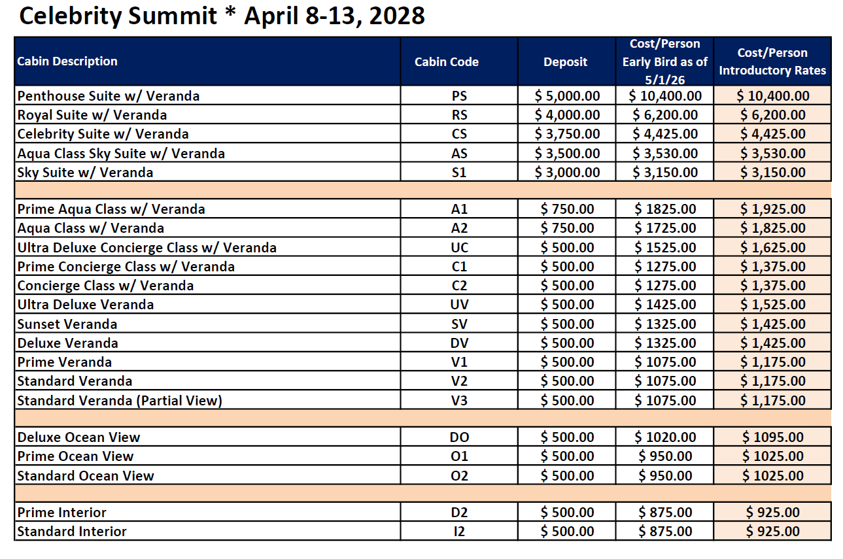Click the Introductory rate $ 1,525.00
The width and height of the screenshot is (843, 559).
tap(773, 305)
